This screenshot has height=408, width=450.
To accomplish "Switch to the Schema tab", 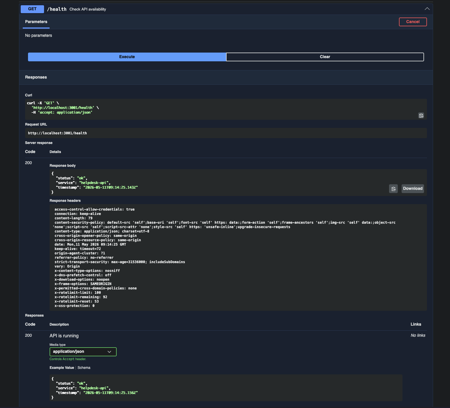I will 84,368.
